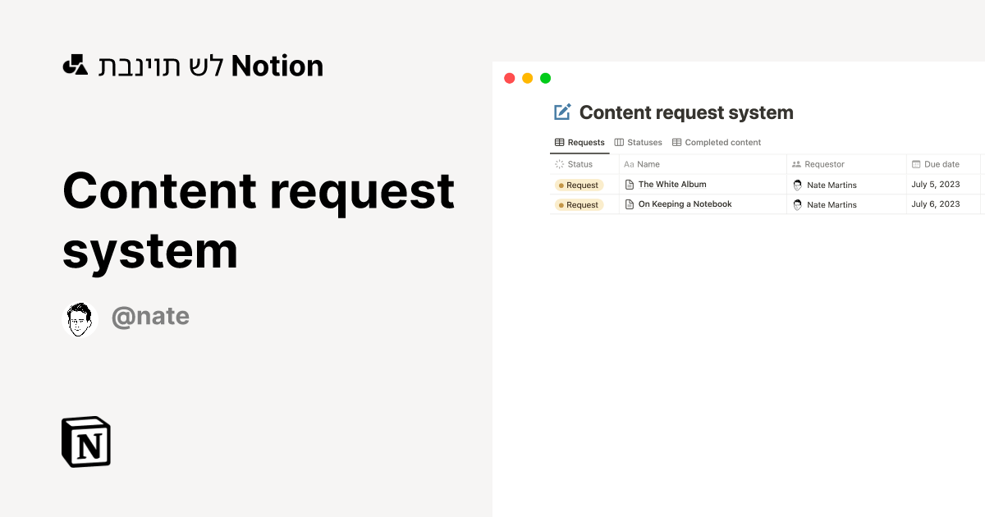Click the Notion cube logo at bottom left
This screenshot has width=985, height=517.
pyautogui.click(x=85, y=442)
